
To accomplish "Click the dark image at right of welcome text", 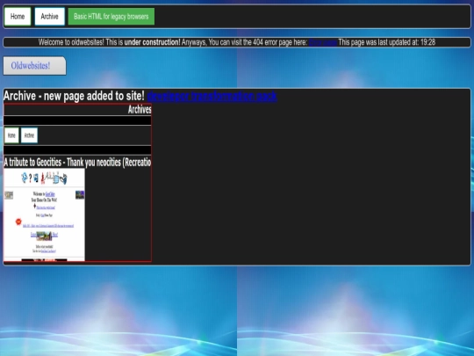I will click(80, 194).
